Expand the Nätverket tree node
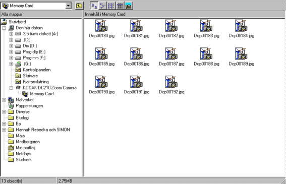Viewport: 286px width, 184px height. pyautogui.click(x=4, y=100)
